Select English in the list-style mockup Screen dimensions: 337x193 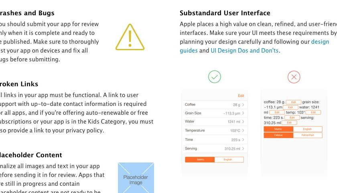pos(229,160)
